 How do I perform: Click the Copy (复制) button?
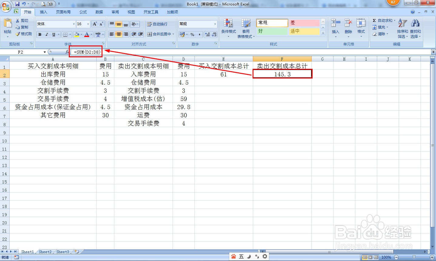click(x=22, y=27)
